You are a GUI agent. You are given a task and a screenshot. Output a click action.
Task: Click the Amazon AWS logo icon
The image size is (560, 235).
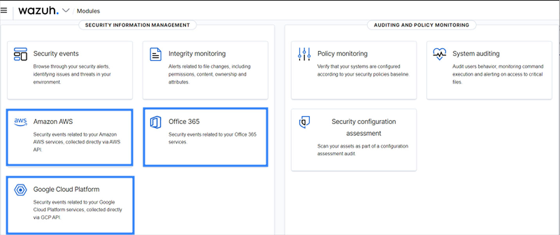pyautogui.click(x=20, y=121)
